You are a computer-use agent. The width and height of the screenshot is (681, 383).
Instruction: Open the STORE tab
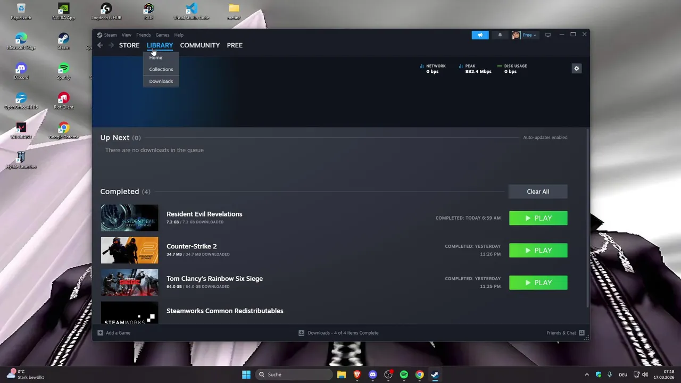[129, 45]
